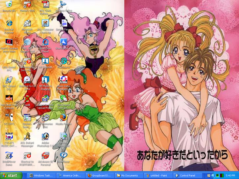This screenshot has width=239, height=179.
Task: Select the HP Photo & Imaging icon
Action: tap(45, 80)
